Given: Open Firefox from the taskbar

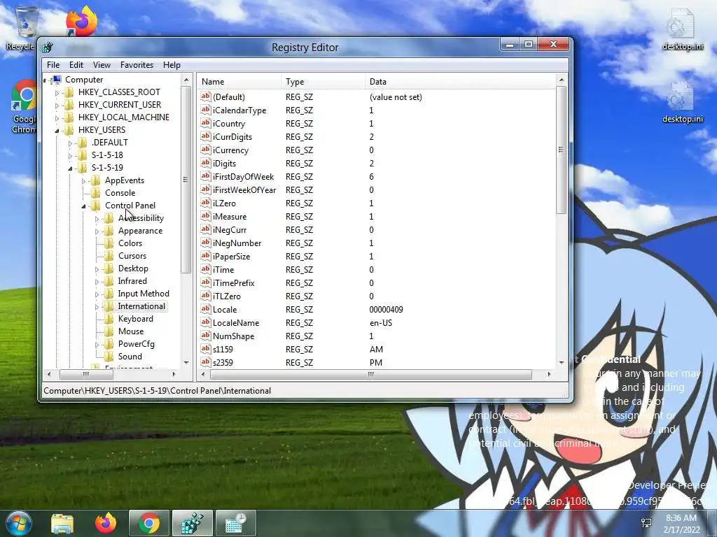Looking at the screenshot, I should coord(106,523).
